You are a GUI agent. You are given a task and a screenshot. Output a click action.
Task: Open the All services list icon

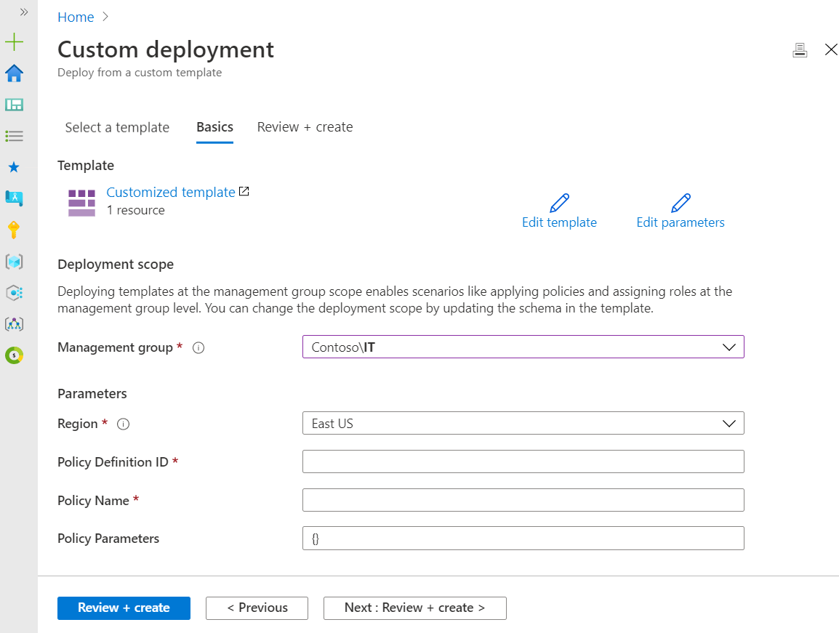click(14, 136)
